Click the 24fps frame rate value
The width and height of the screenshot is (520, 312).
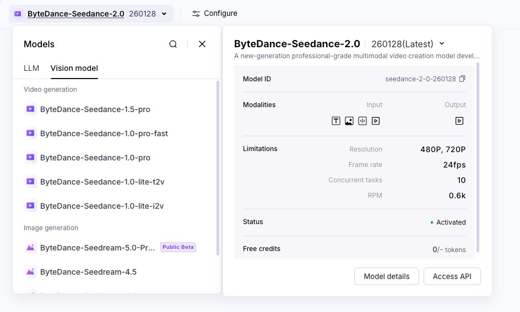(454, 165)
